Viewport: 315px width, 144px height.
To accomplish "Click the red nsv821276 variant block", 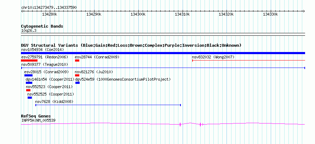I will [x=77, y=75].
